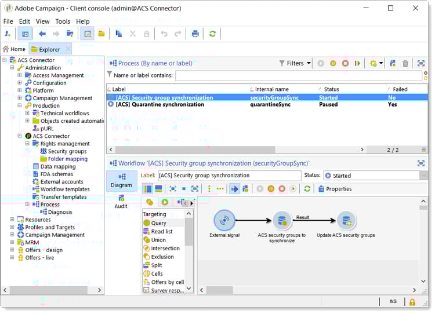Click the workflow Label text field
Viewport: 435px width, 314px height.
click(x=230, y=176)
